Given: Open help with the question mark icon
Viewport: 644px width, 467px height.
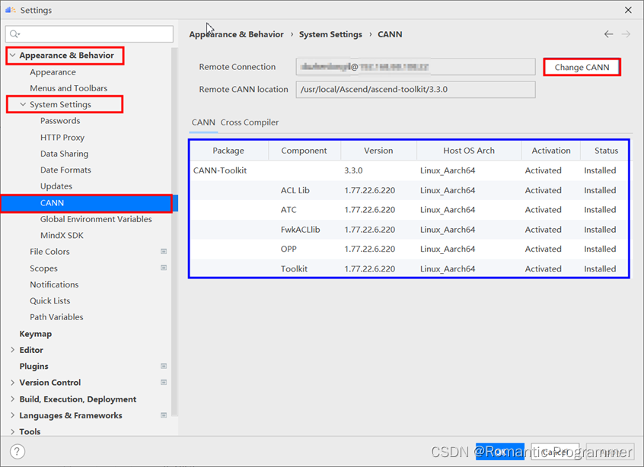Looking at the screenshot, I should pyautogui.click(x=18, y=452).
